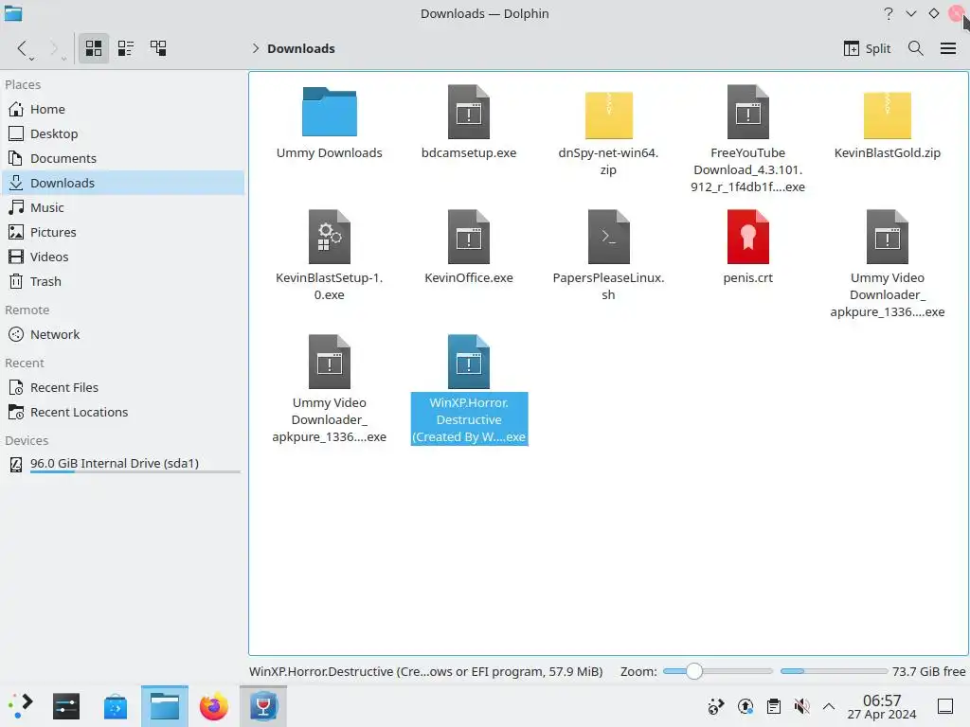Screen dimensions: 970x727
Task: Open Music in Places panel
Action: click(122, 207)
